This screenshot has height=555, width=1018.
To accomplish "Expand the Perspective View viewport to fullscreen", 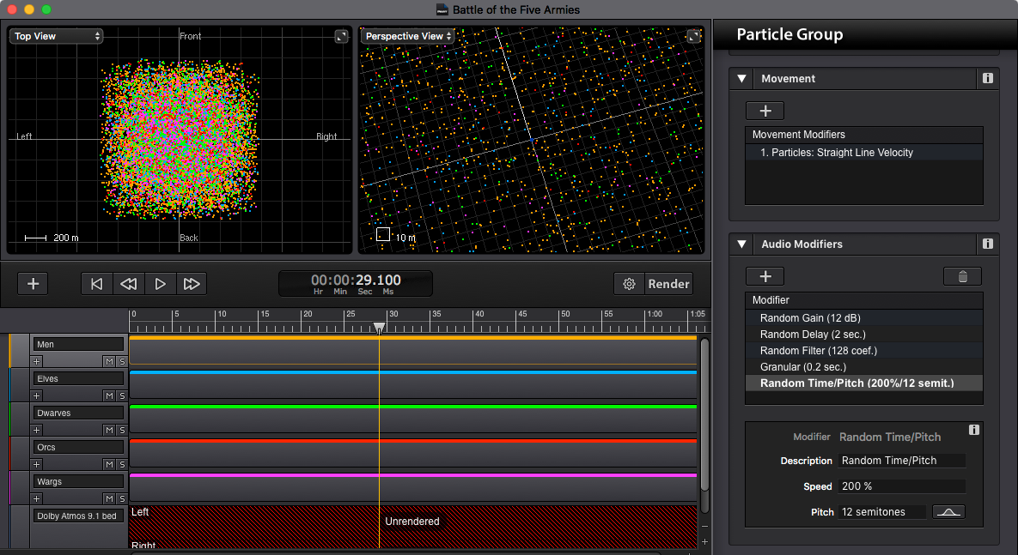I will pos(694,36).
